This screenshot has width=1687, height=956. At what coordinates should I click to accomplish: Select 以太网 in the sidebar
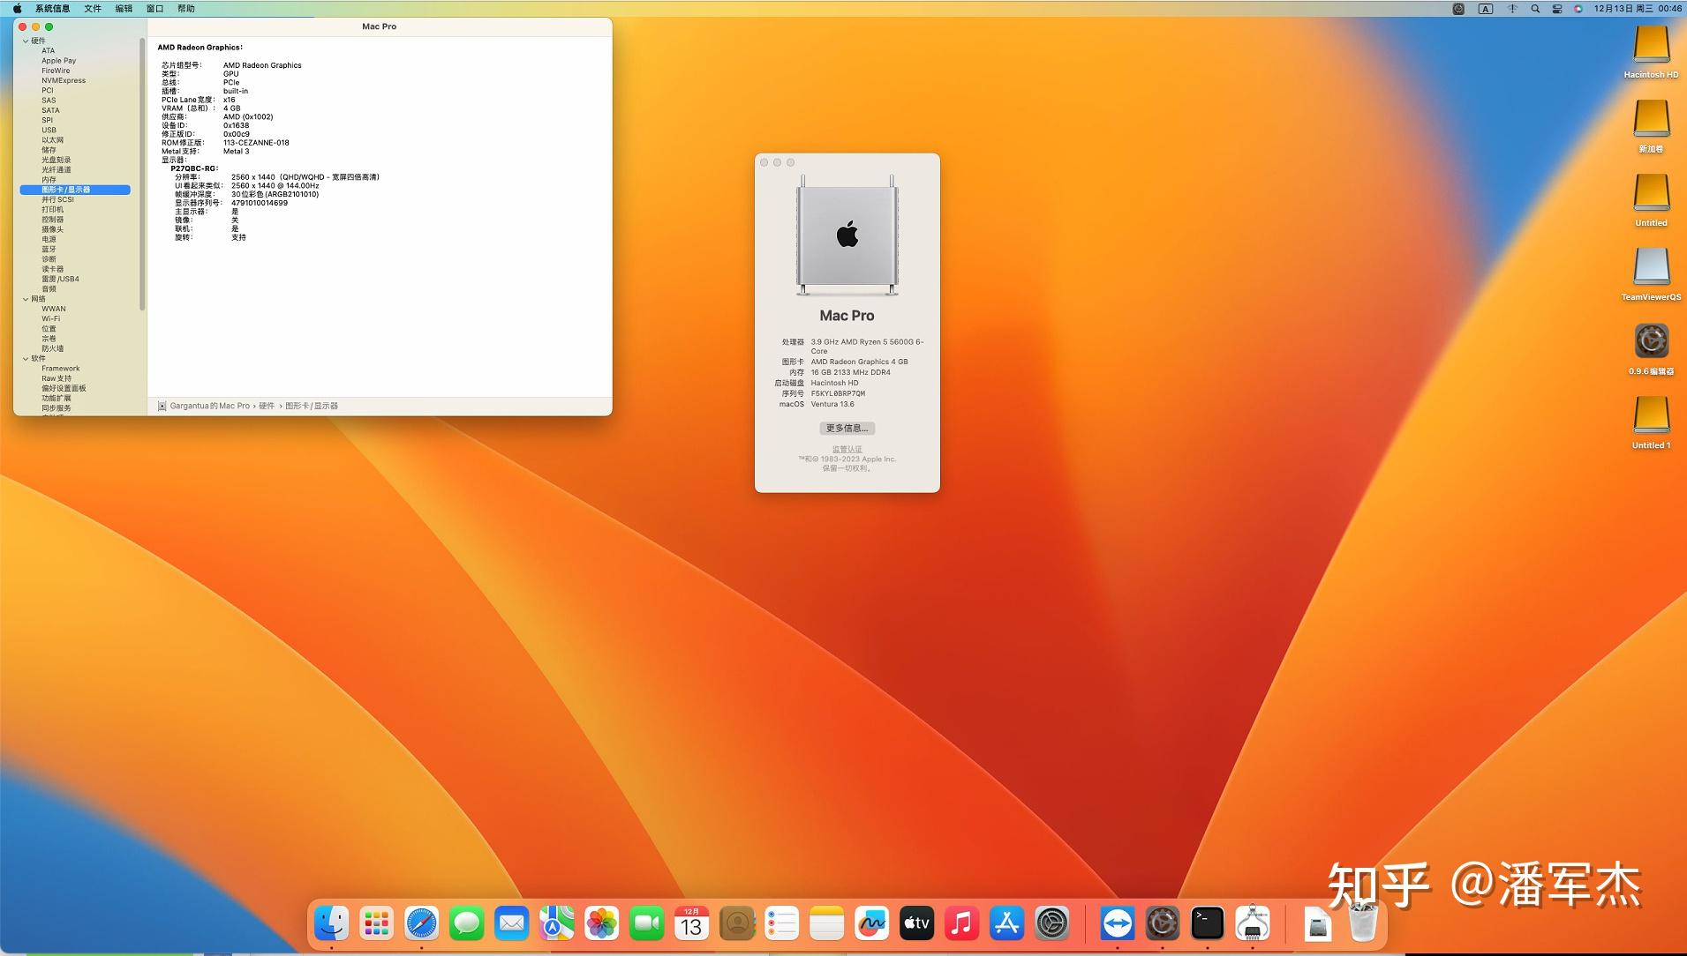point(52,140)
